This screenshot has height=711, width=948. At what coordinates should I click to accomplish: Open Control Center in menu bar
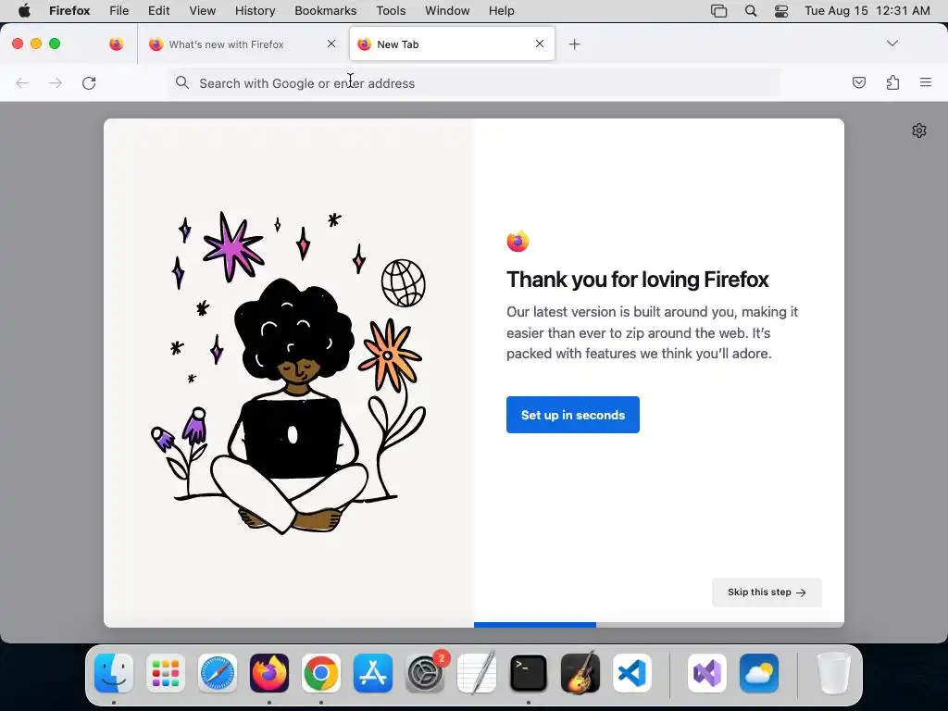[781, 11]
